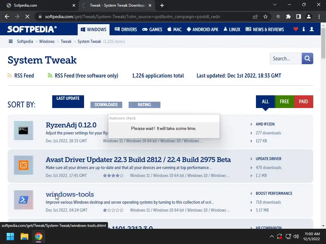Open the ANDROID APK section
The height and width of the screenshot is (244, 326).
click(x=203, y=30)
